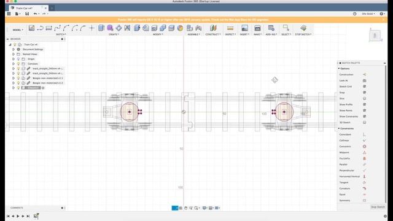Collapse the Options section of Sketch Palette
393x221 pixels.
tap(339, 68)
